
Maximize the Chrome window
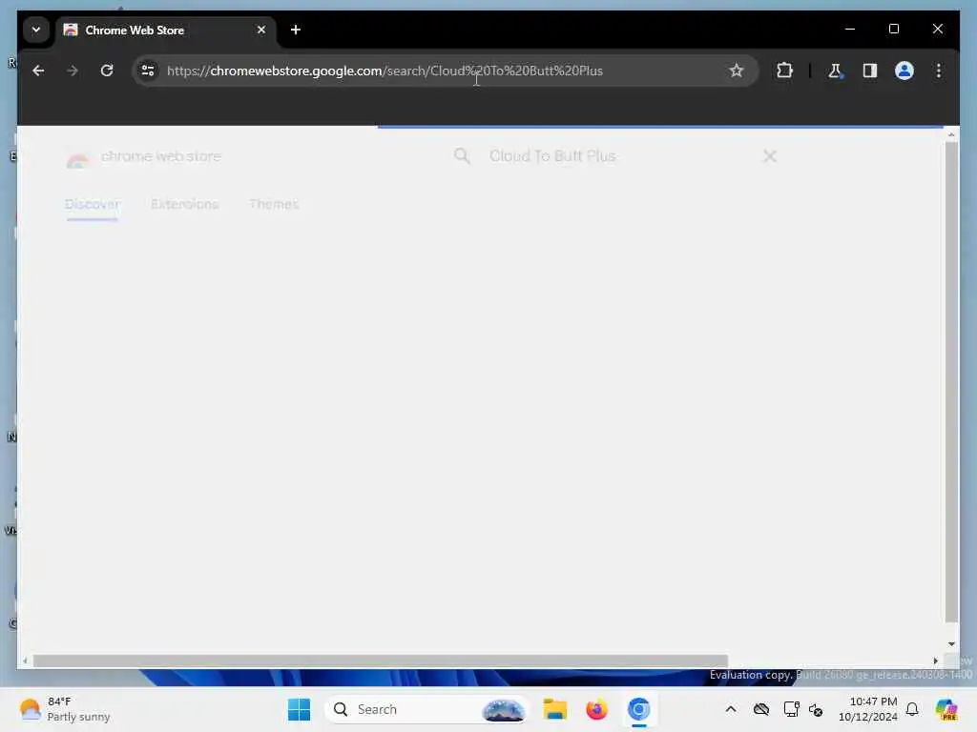(x=893, y=30)
